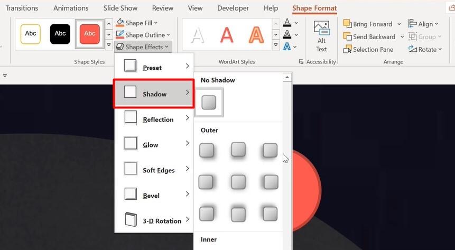This screenshot has height=250, width=455.
Task: Open the Bevel effects submenu
Action: pyautogui.click(x=154, y=195)
